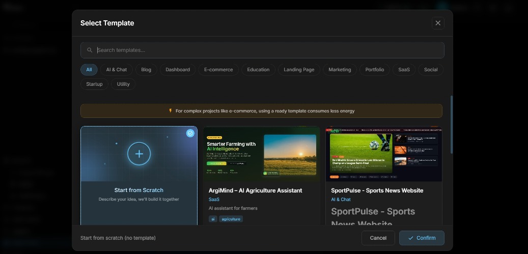Filter templates by E-commerce
The width and height of the screenshot is (528, 254).
[x=218, y=70]
